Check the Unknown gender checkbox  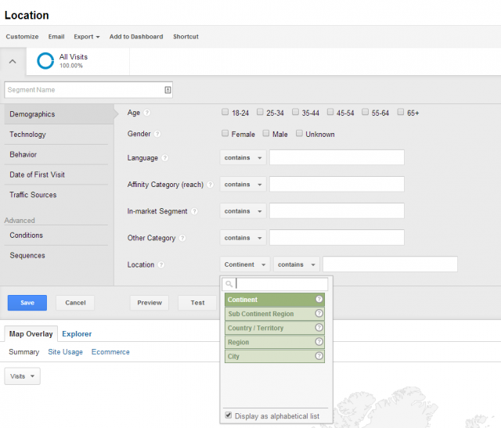click(299, 133)
